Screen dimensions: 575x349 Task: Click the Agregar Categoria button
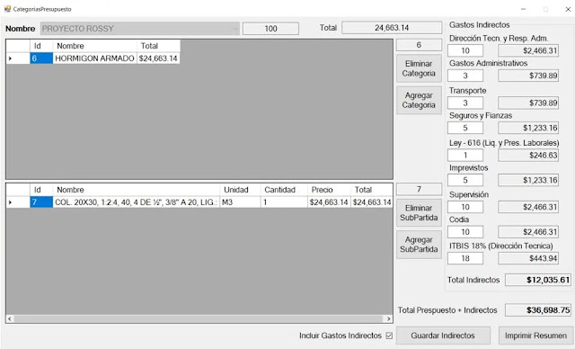(x=419, y=100)
